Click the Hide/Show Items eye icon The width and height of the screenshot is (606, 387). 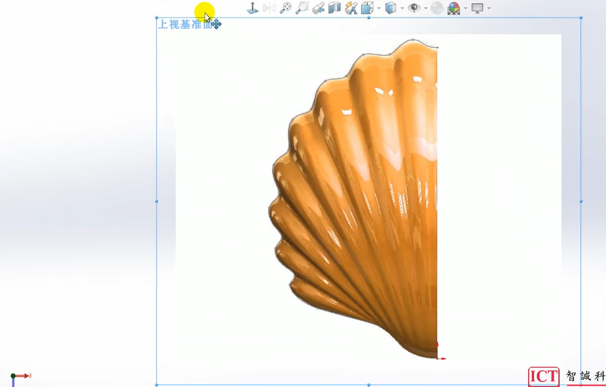414,8
